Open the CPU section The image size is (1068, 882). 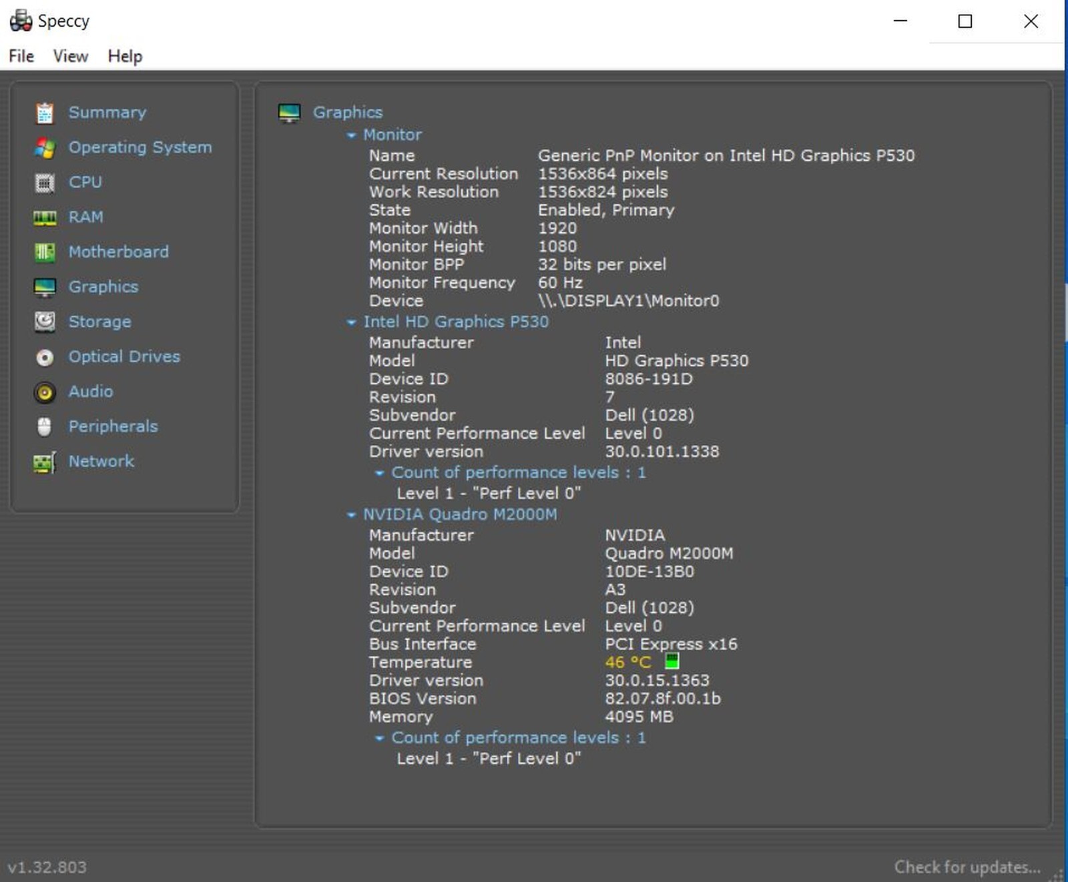(x=85, y=182)
